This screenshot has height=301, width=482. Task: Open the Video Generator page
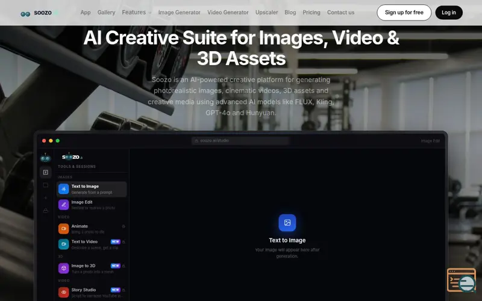click(x=228, y=13)
